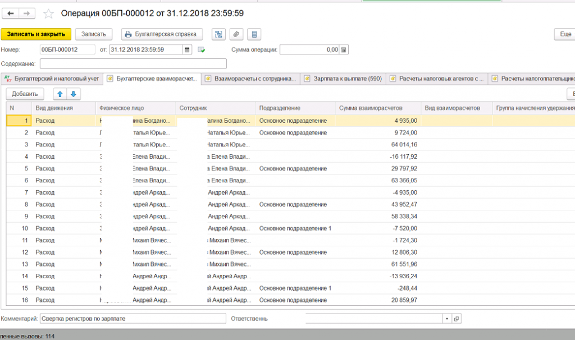This screenshot has width=575, height=340.
Task: Open Бухгалтерский и налоговый учет tab
Action: pyautogui.click(x=52, y=79)
